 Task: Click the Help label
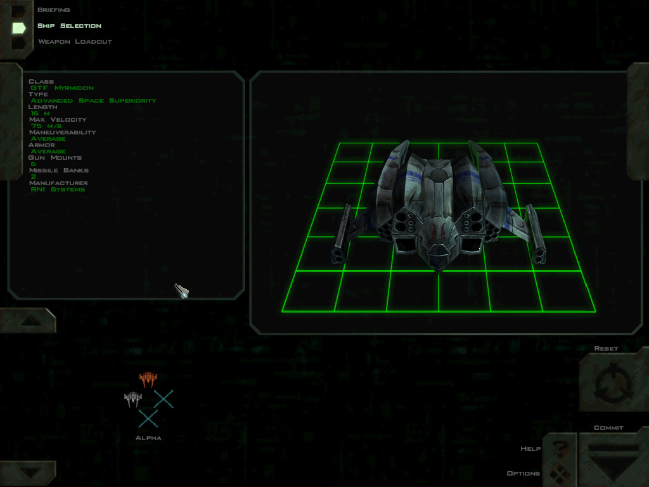tap(530, 448)
